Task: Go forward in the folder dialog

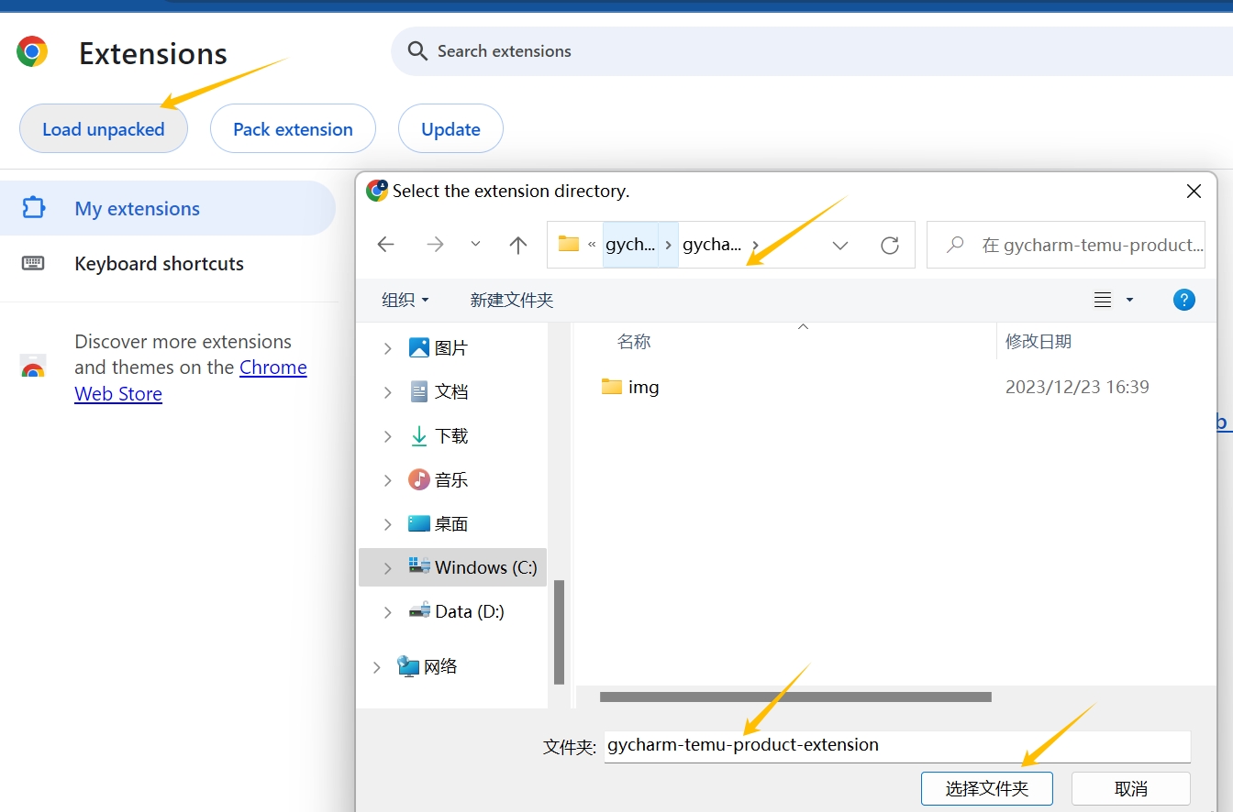Action: tap(435, 245)
